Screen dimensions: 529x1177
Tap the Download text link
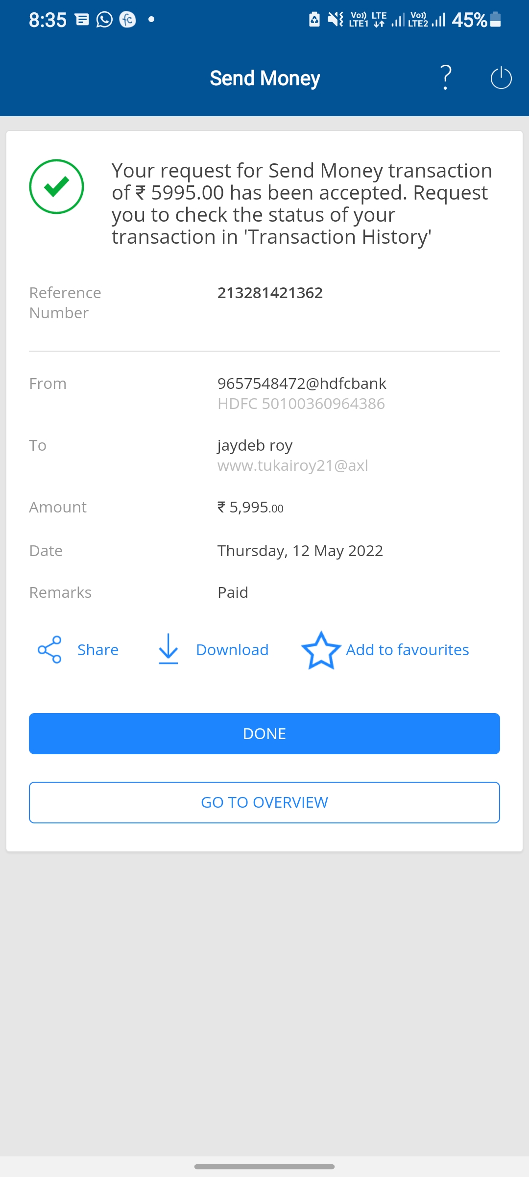click(x=232, y=650)
